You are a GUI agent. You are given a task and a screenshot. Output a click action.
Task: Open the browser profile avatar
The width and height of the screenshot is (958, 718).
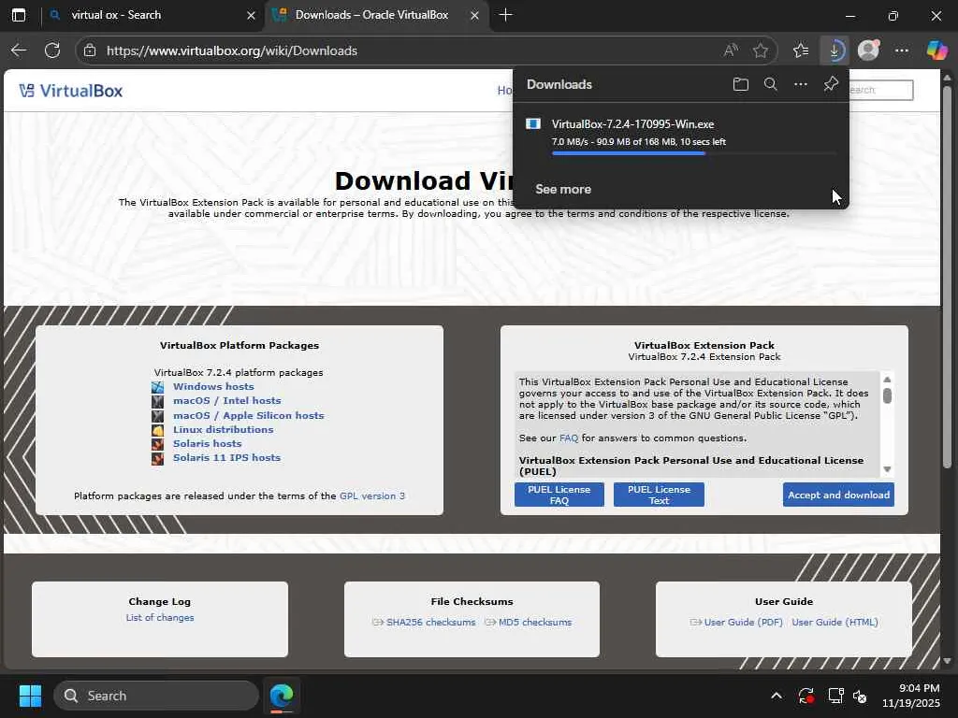click(x=868, y=50)
